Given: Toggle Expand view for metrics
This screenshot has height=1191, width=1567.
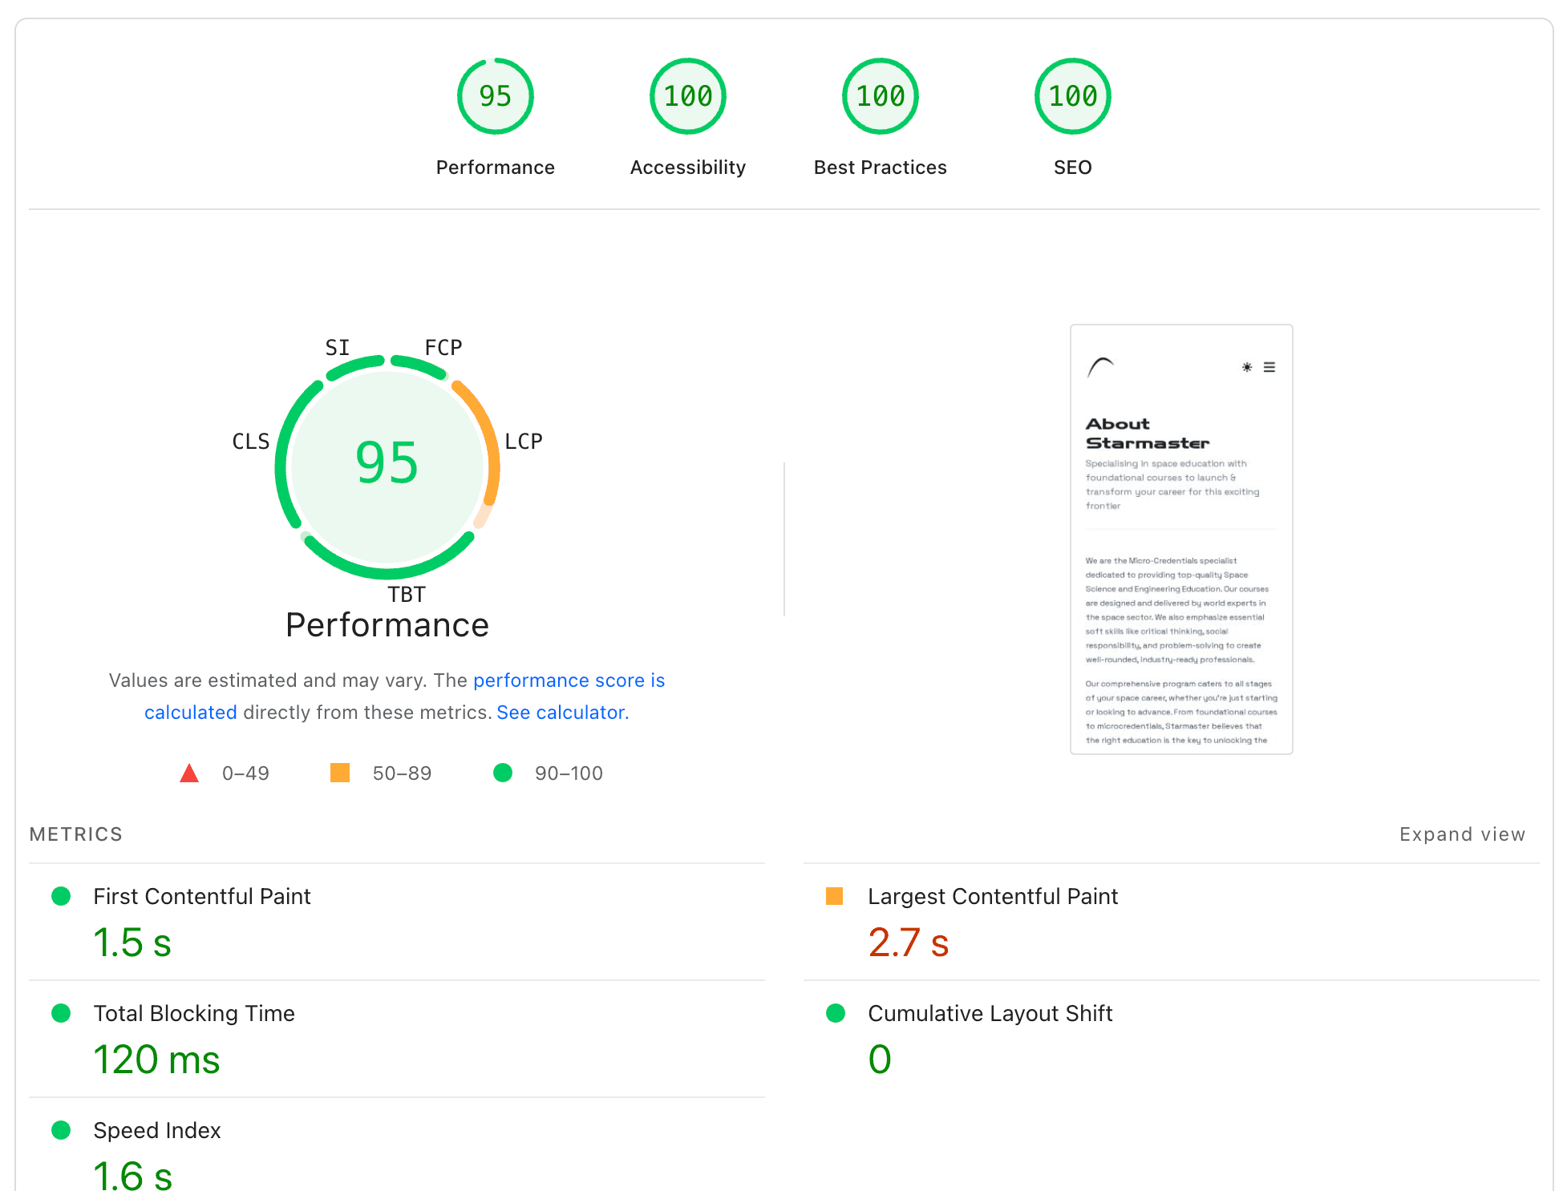Looking at the screenshot, I should [1462, 834].
